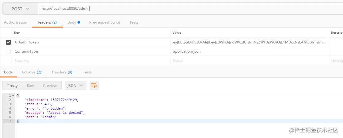Open the request Body tab

[x=74, y=22]
